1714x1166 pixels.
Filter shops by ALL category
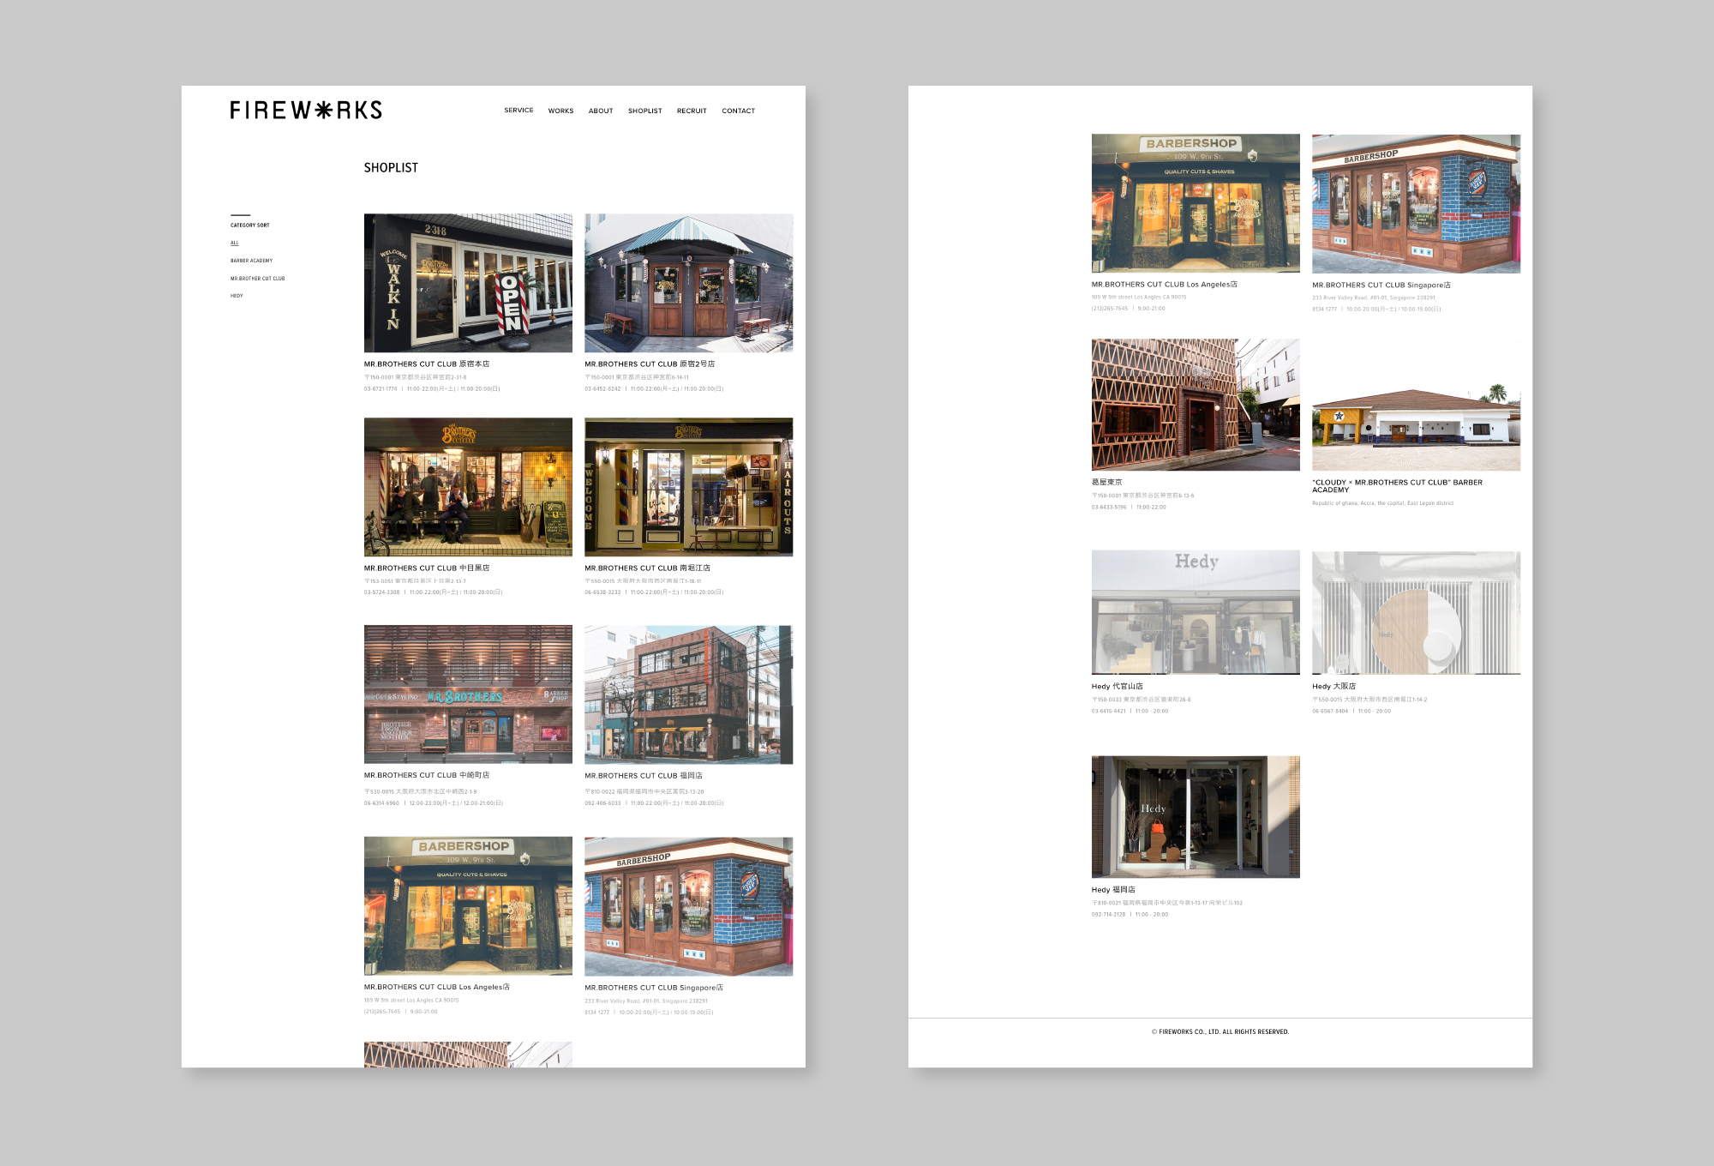235,243
